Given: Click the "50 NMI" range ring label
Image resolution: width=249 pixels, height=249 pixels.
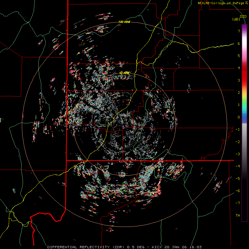Looking at the screenshot, I should pos(124,73).
